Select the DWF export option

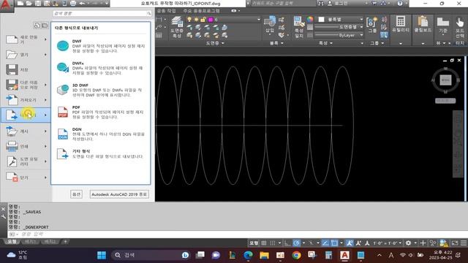pos(101,46)
